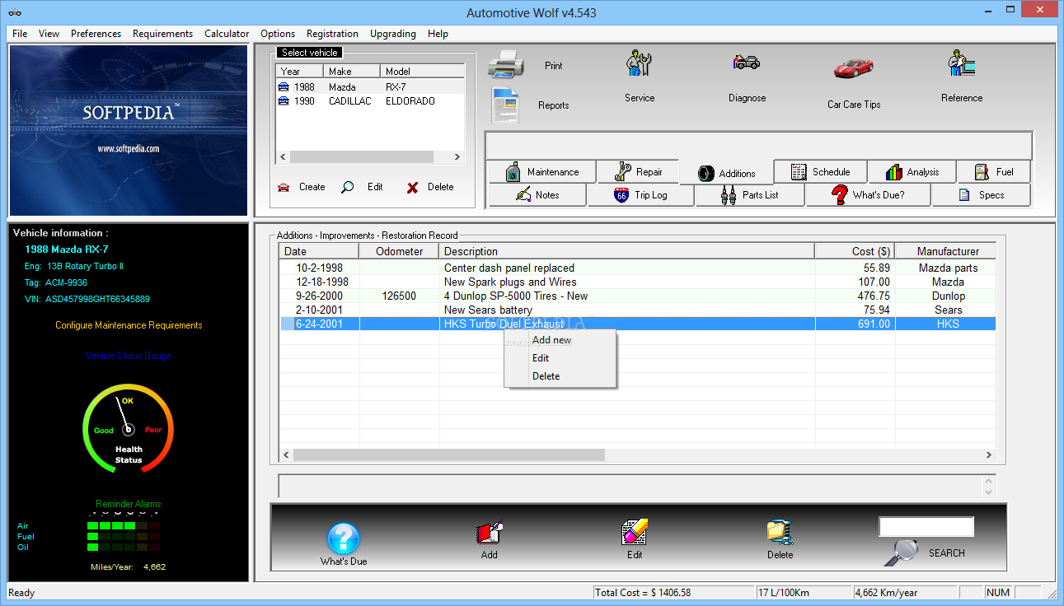Viewport: 1064px width, 606px height.
Task: Click the red X Delete vehicle icon
Action: [412, 188]
